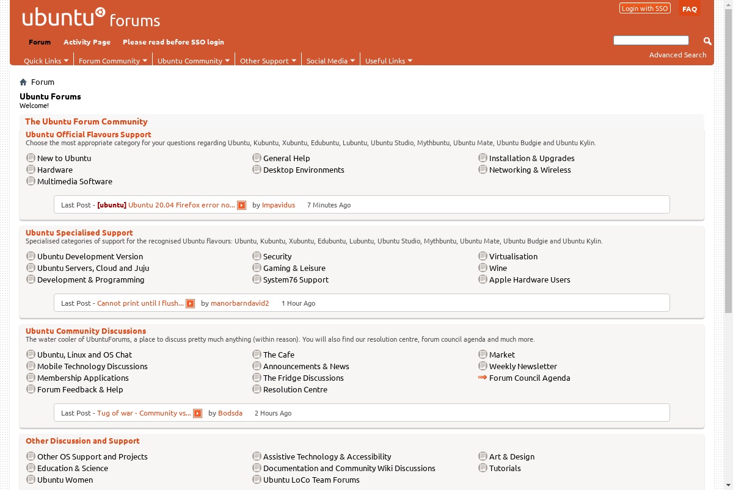733x490 pixels.
Task: Click the Ubuntu forums logo
Action: [x=91, y=18]
